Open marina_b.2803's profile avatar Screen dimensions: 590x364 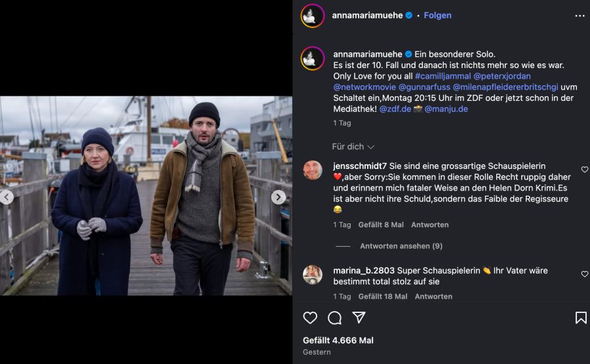pyautogui.click(x=313, y=274)
